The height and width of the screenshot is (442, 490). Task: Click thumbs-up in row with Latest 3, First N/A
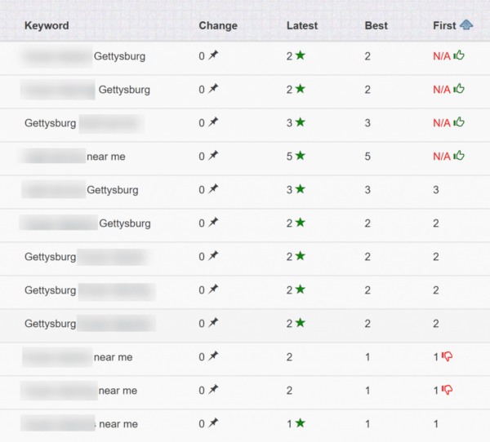[x=459, y=122]
